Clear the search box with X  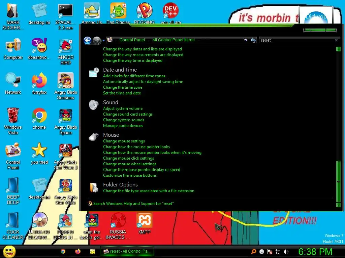(337, 40)
